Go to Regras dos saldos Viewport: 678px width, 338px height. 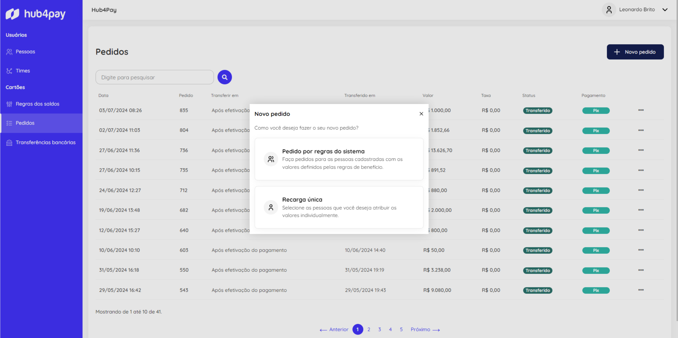click(x=41, y=104)
